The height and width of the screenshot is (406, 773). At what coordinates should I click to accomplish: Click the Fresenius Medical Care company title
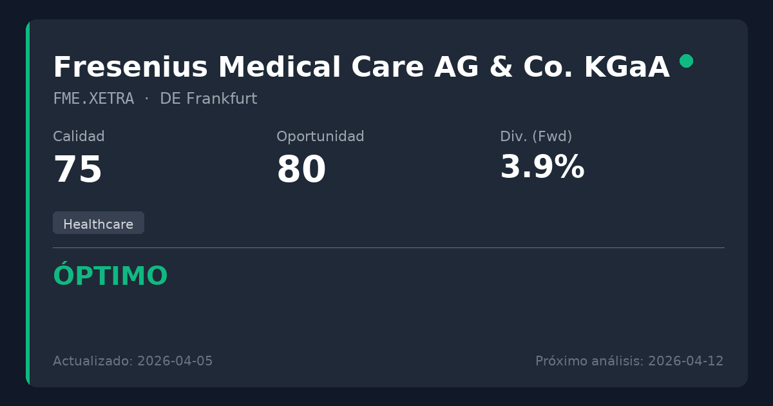(x=361, y=68)
